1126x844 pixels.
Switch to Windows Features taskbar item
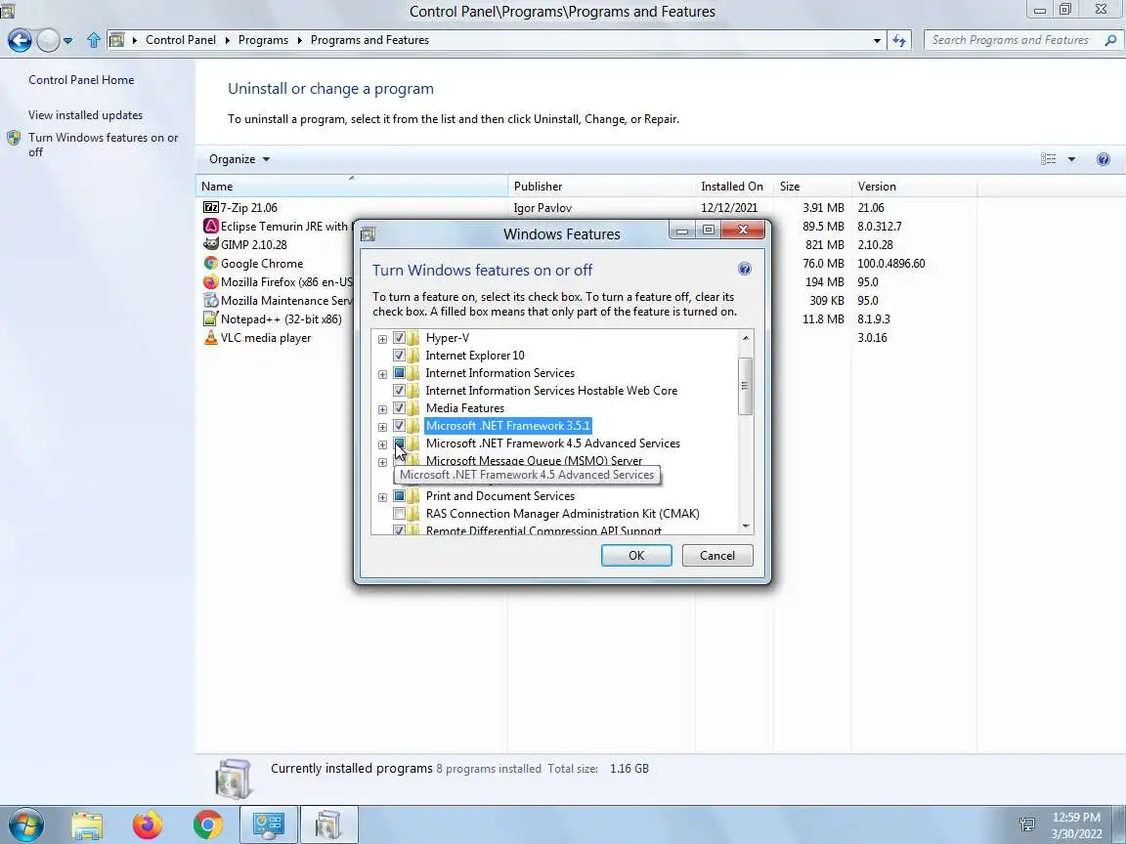328,824
